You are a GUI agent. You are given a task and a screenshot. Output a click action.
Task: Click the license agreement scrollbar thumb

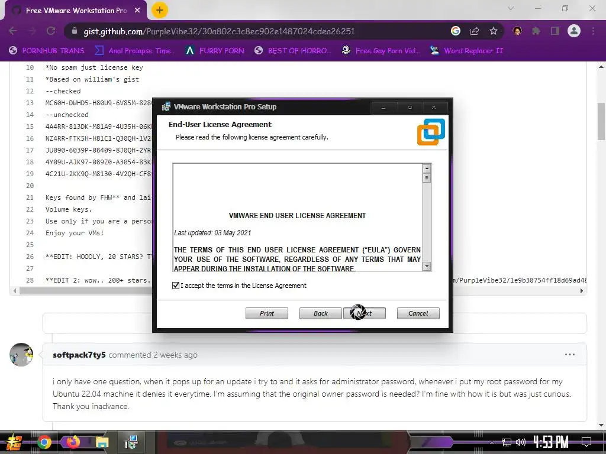click(x=427, y=177)
